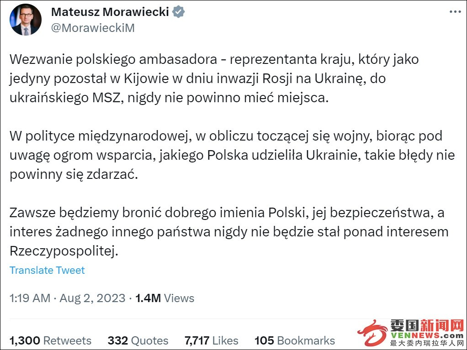Click the paragraph starting W polityce międzynarodowej

[232, 155]
